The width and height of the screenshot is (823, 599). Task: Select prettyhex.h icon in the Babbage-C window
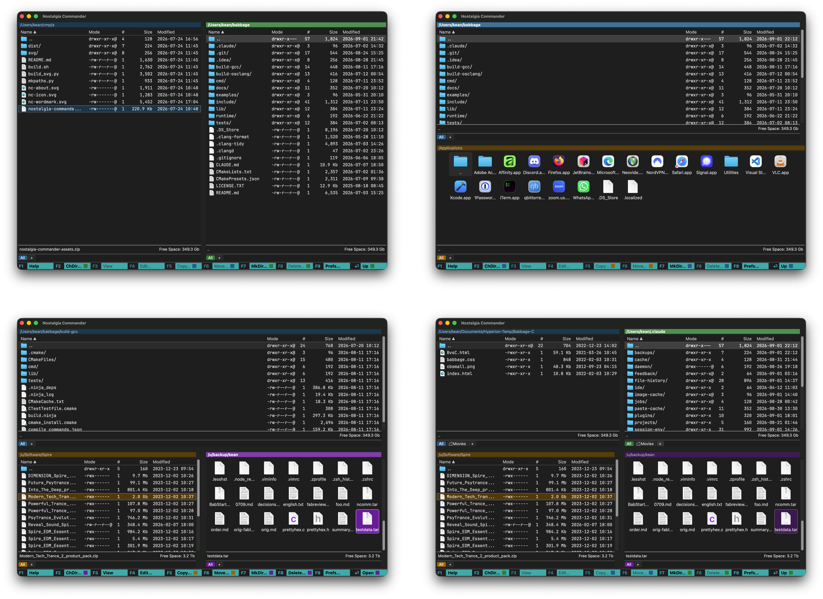pos(736,519)
